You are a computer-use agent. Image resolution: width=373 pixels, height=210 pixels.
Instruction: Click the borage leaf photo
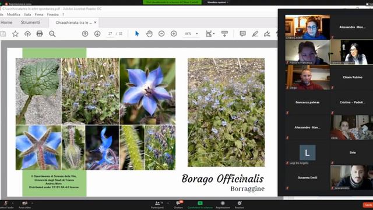pos(38,91)
